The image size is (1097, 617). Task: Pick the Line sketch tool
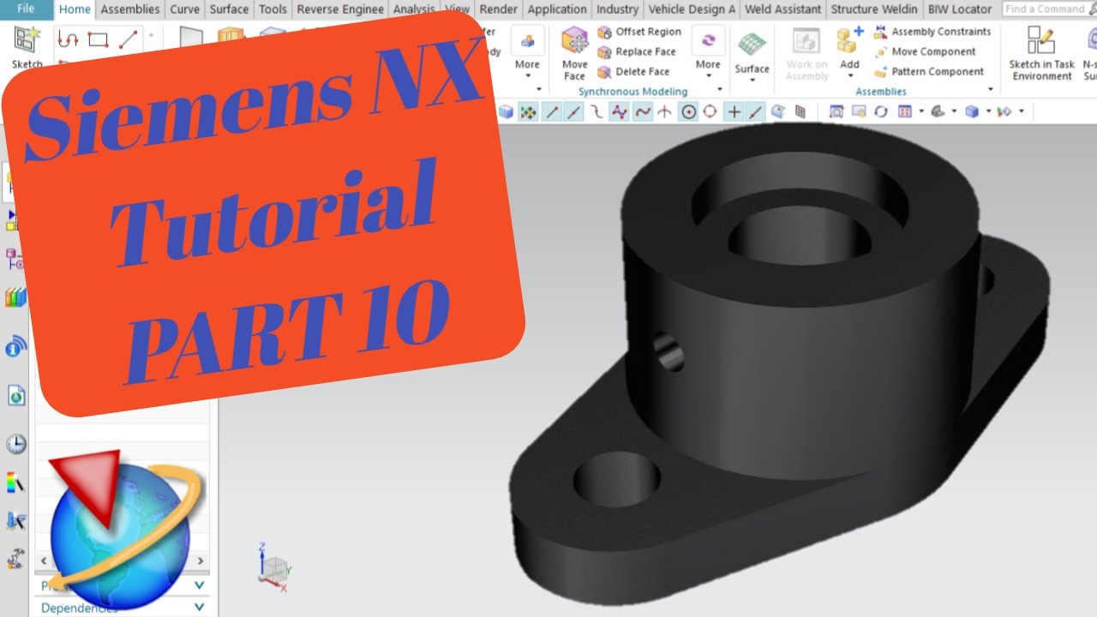(x=128, y=39)
